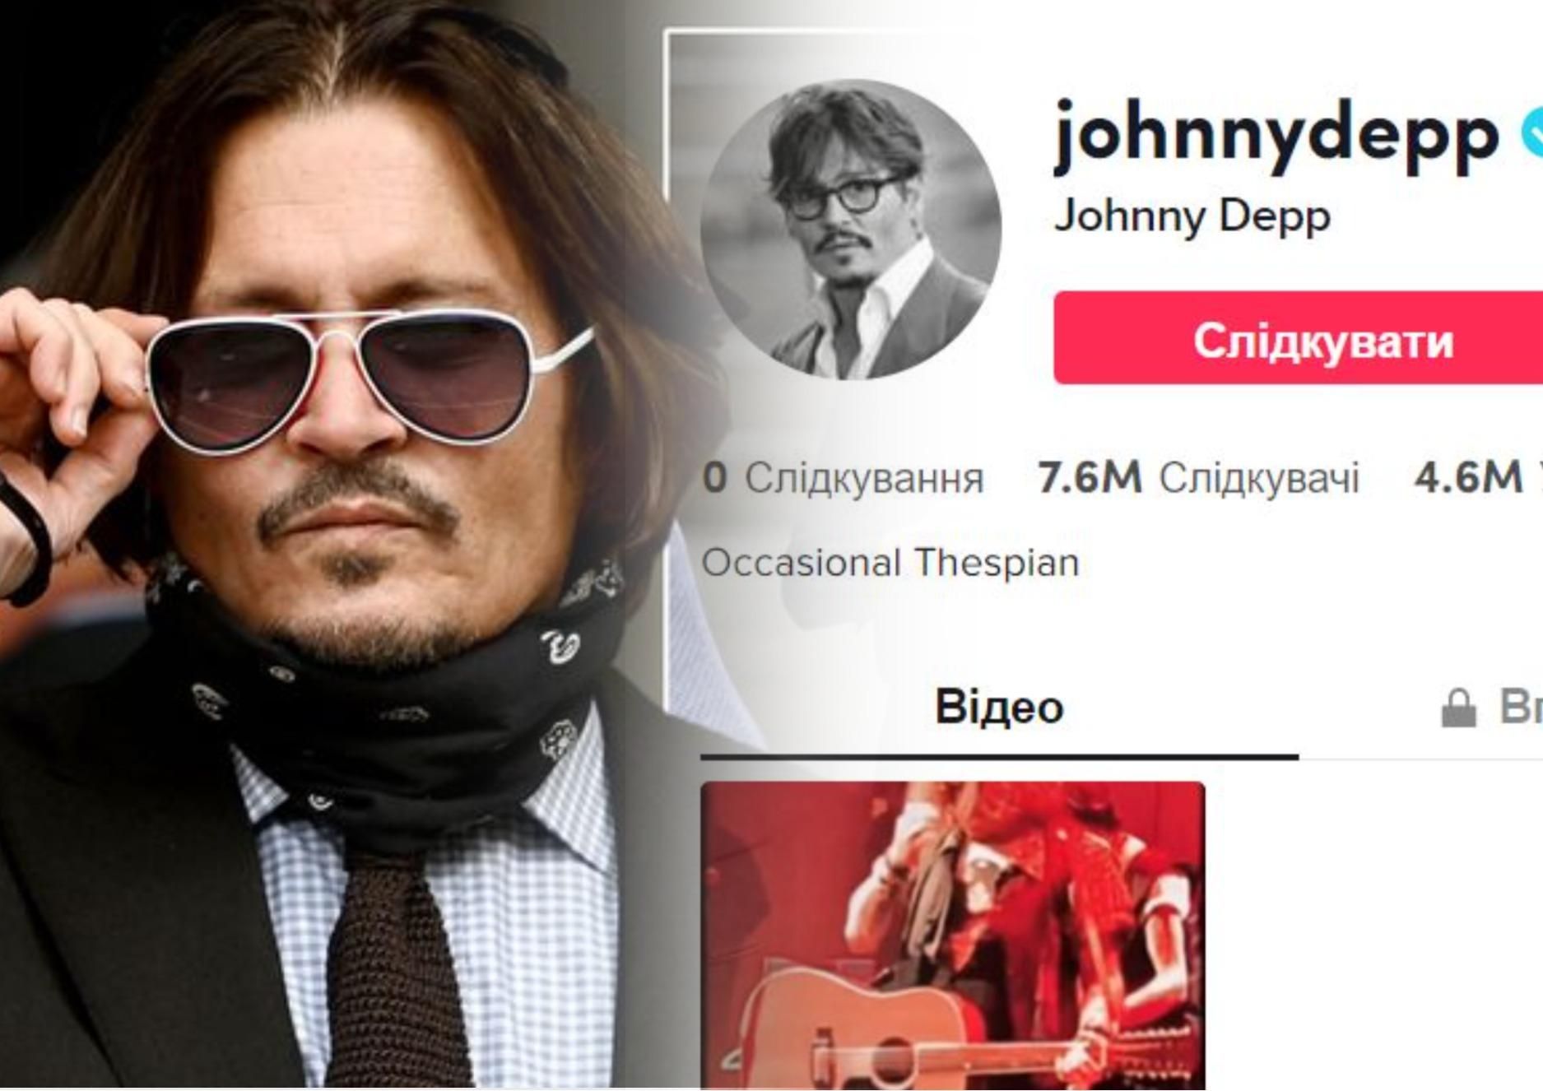The width and height of the screenshot is (1543, 1091).
Task: Click the johnnydepp username heading
Action: click(x=1276, y=135)
